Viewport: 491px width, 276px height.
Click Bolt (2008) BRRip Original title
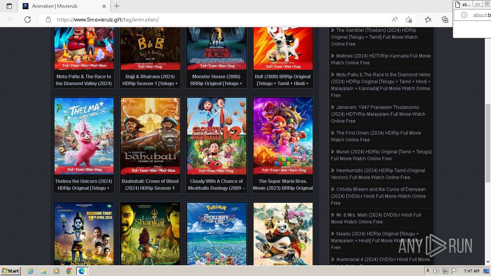(x=283, y=80)
